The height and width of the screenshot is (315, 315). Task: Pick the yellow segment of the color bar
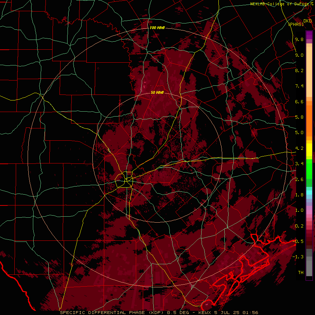click(x=309, y=150)
